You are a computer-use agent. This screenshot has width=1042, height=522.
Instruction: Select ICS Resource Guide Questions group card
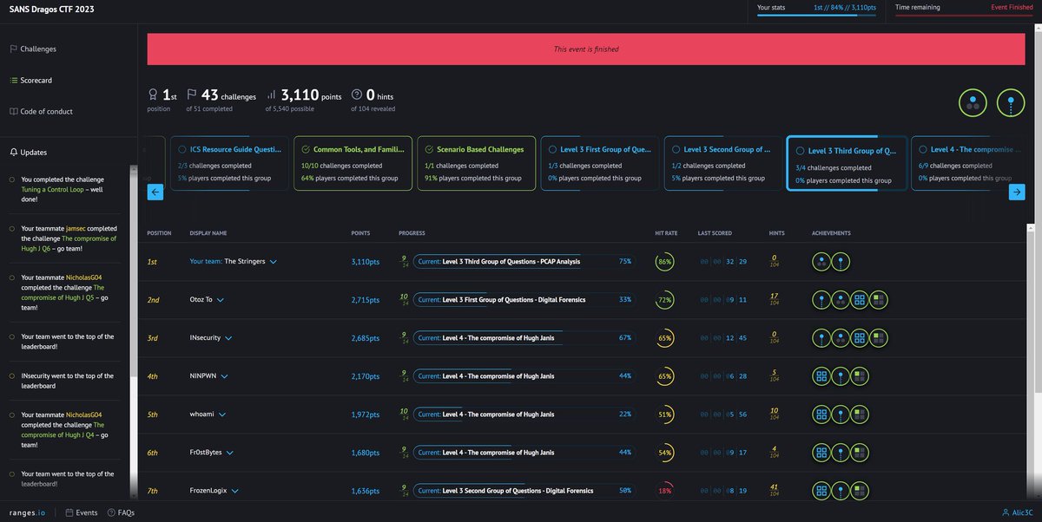coord(228,162)
